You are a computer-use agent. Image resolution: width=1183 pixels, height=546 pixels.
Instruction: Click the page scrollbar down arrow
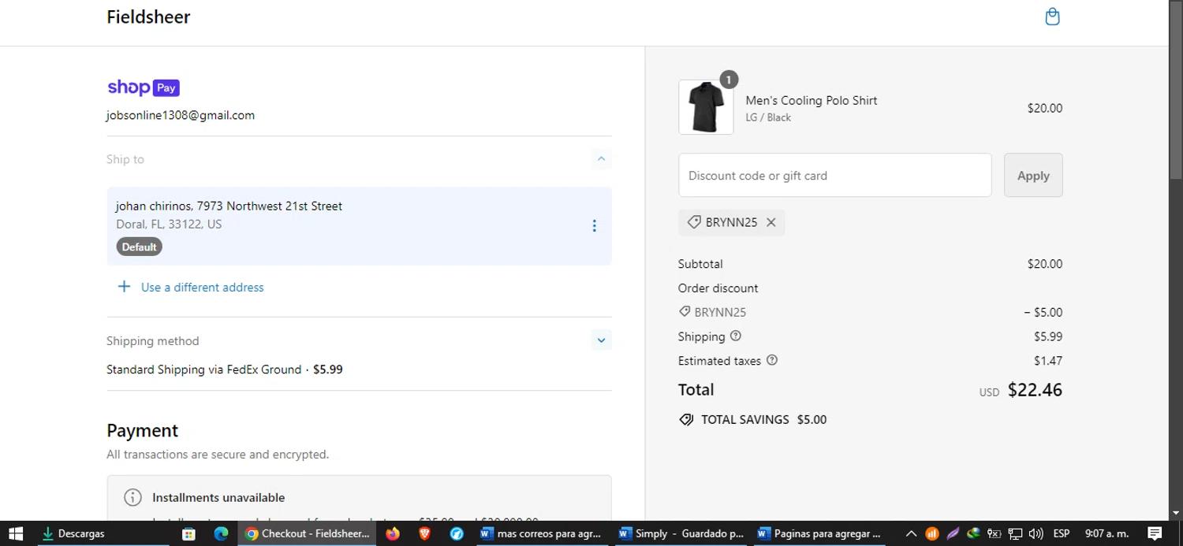click(x=1176, y=514)
